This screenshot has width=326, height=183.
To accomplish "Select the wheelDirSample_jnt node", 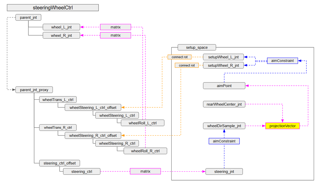I will (x=224, y=126).
